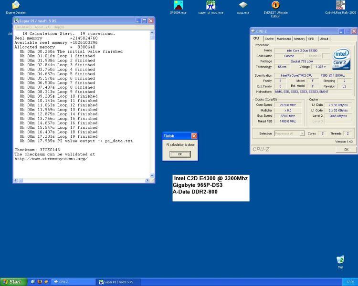
Task: Click the Level 2 cache value 2048 KBytes
Action: (338, 116)
